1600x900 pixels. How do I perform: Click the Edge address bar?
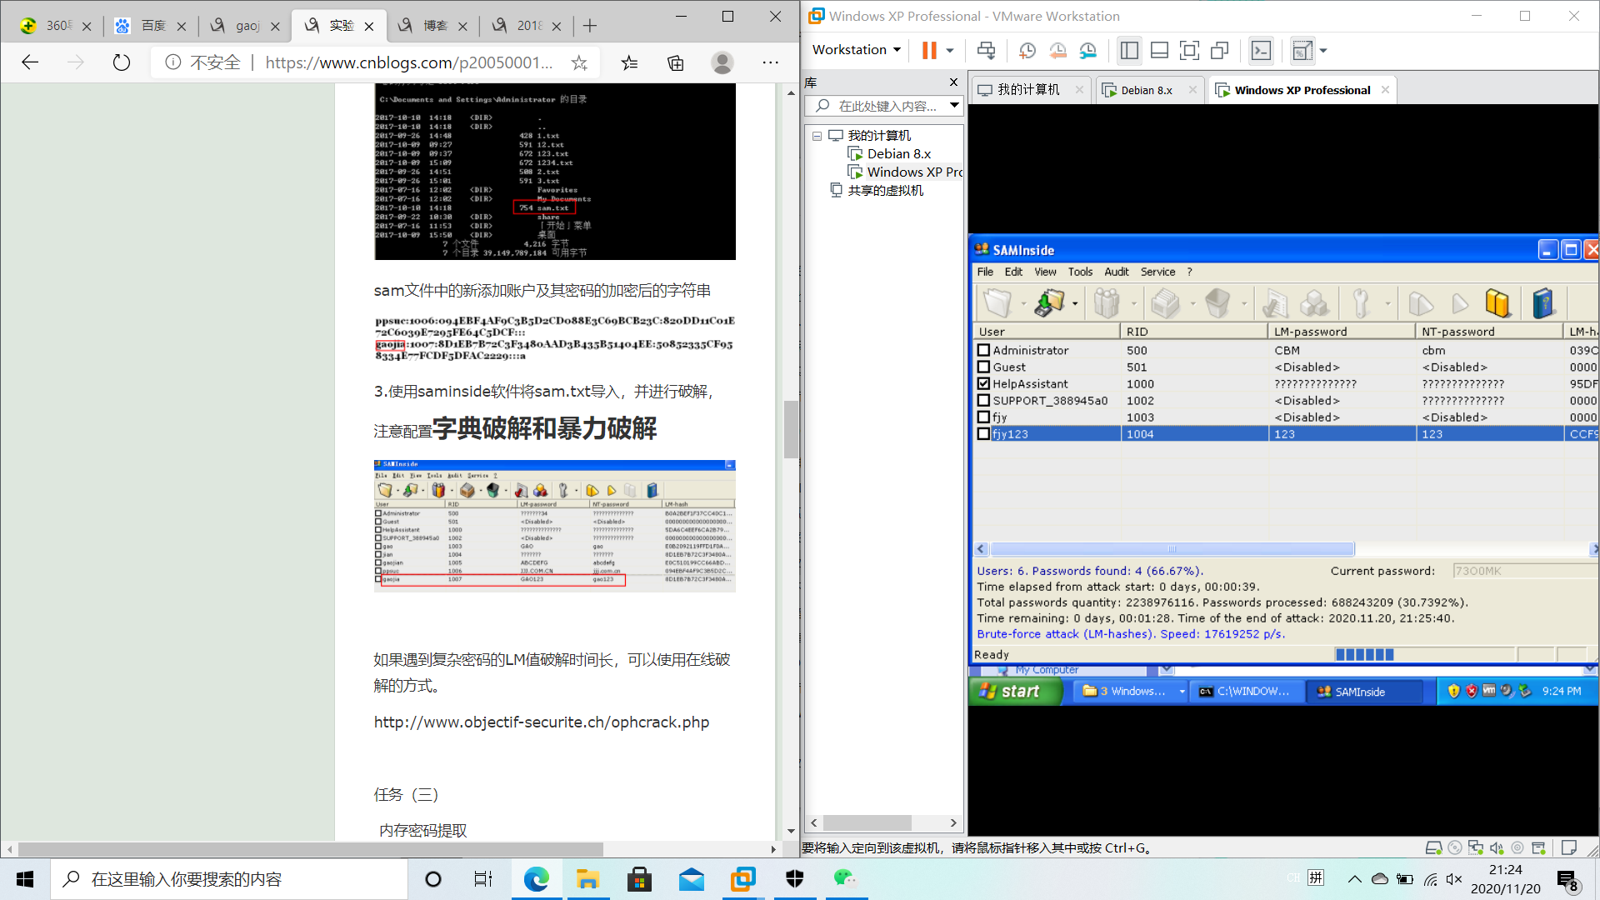pyautogui.click(x=408, y=62)
